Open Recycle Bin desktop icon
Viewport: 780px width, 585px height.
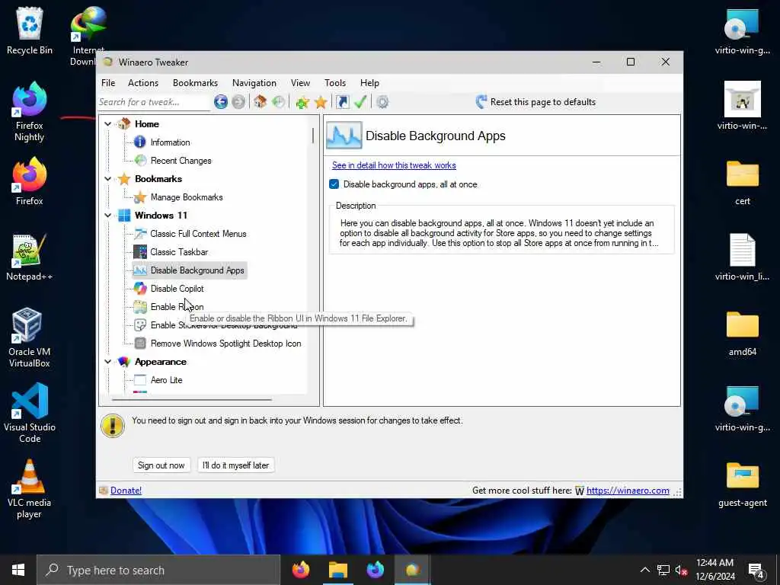(30, 30)
